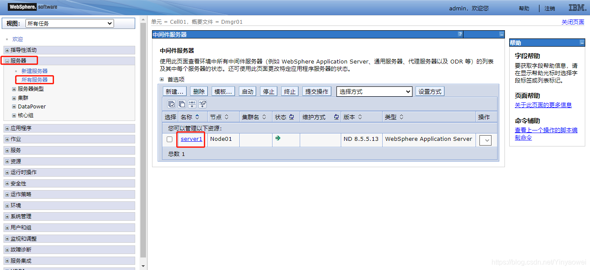Expand 作业 navigation group
Viewport: 590px width, 270px height.
(x=7, y=139)
